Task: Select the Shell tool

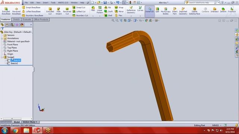Action: pos(108,16)
